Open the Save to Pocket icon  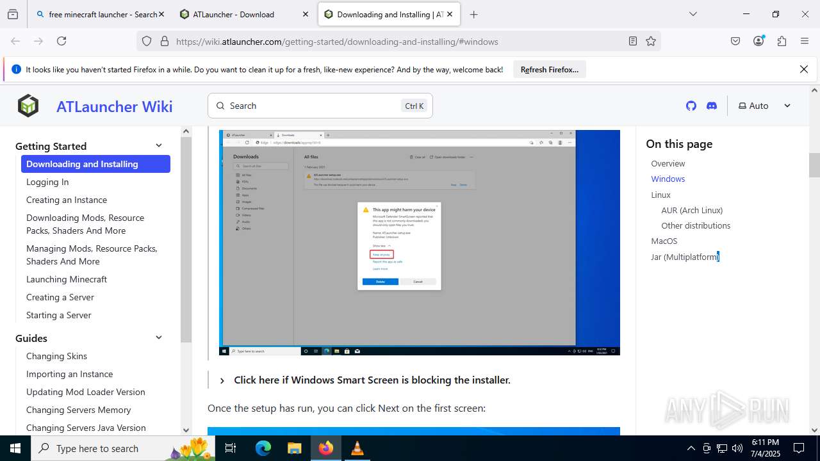tap(735, 41)
